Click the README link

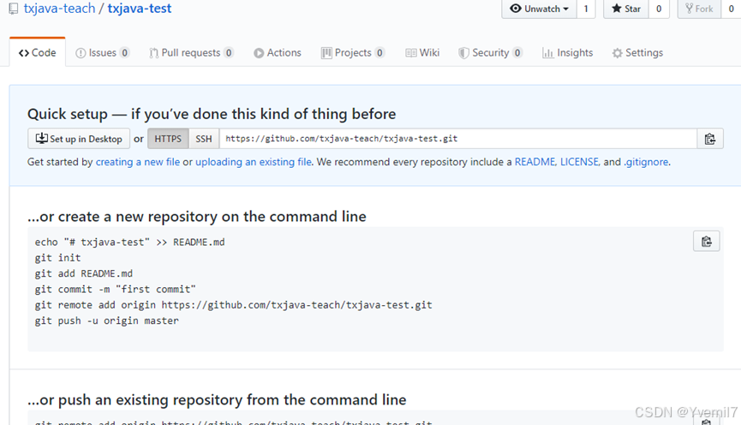(535, 162)
